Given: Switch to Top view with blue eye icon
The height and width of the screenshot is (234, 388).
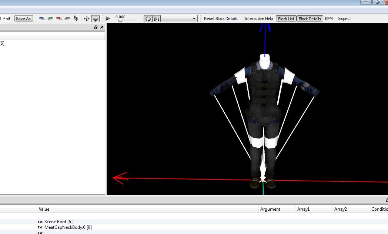Looking at the screenshot, I should [x=42, y=19].
